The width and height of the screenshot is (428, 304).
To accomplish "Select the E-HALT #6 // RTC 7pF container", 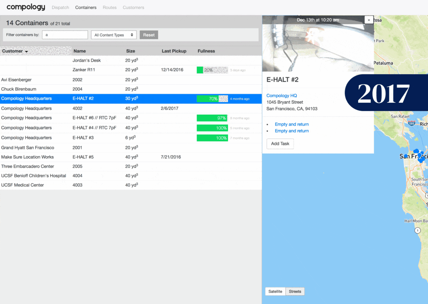I will [x=131, y=118].
